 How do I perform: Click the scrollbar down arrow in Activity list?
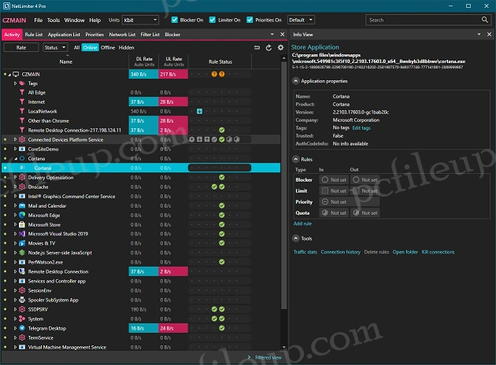pos(283,347)
